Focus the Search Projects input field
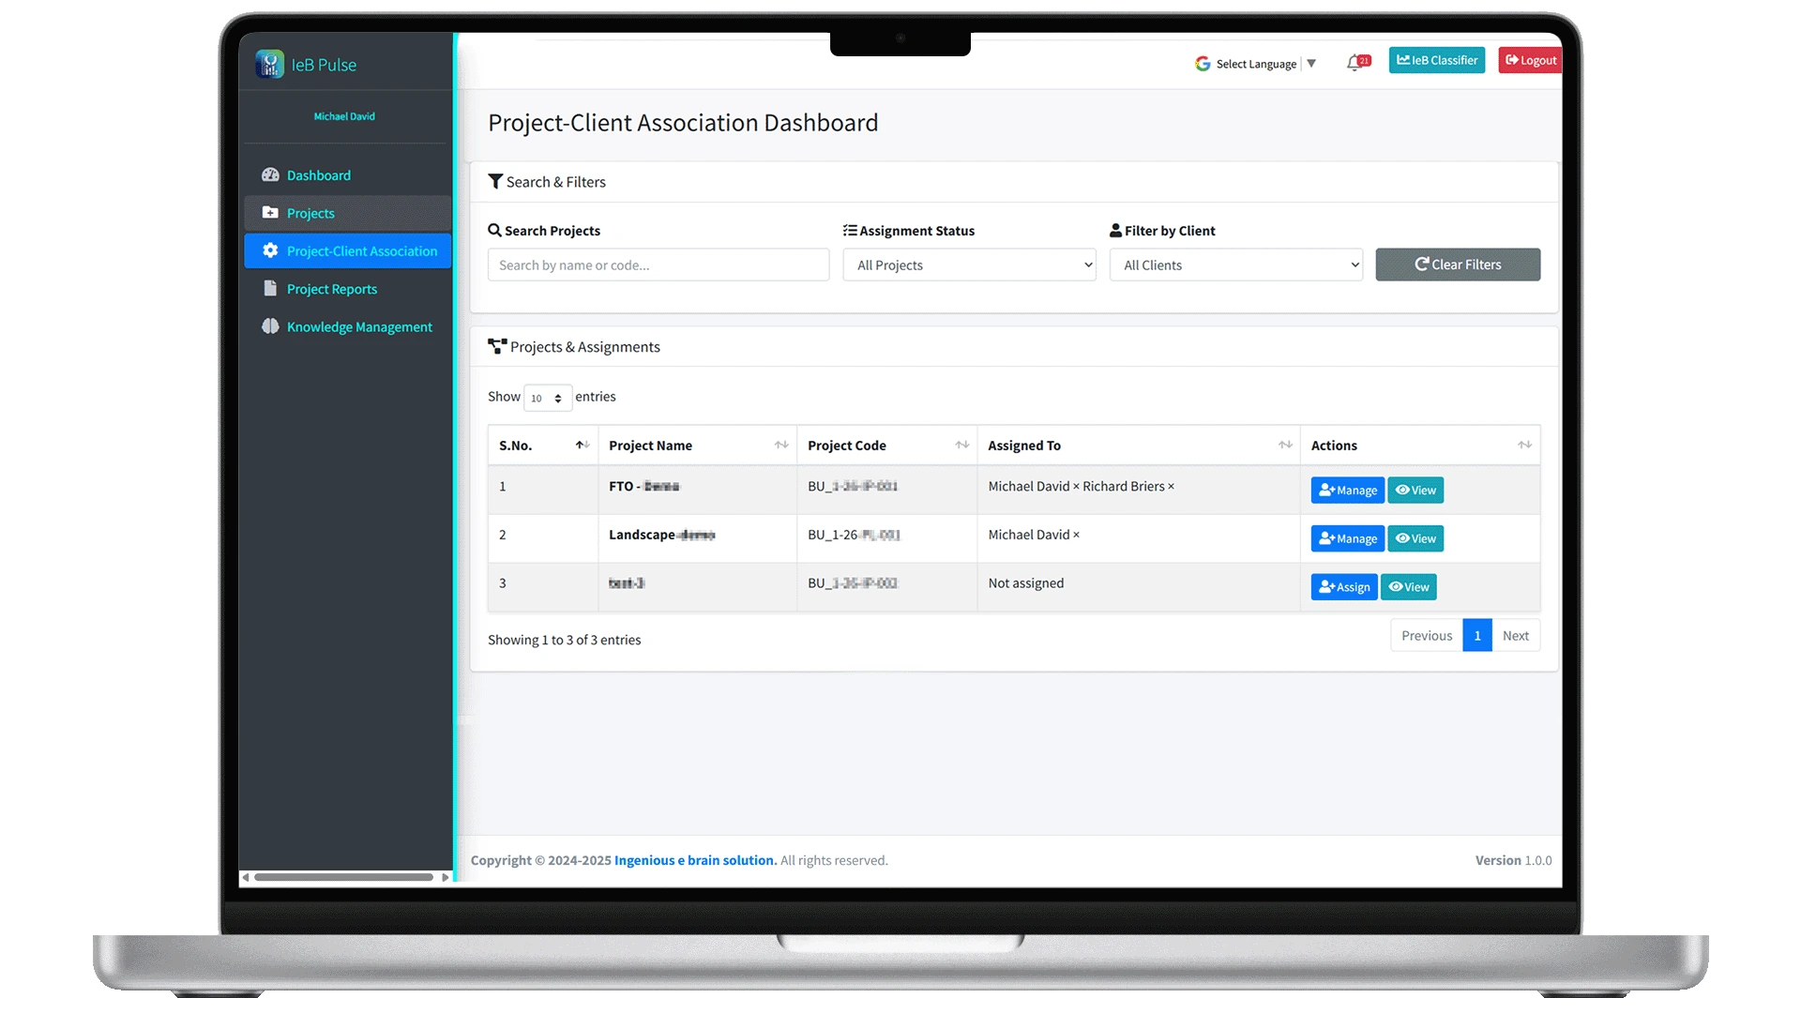Screen dimensions: 1801x1013 tap(658, 265)
